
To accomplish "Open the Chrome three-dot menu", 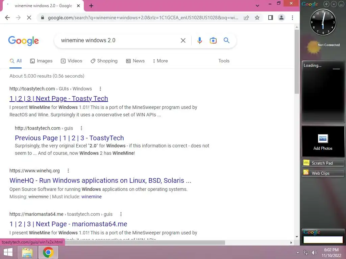I will 292,18.
